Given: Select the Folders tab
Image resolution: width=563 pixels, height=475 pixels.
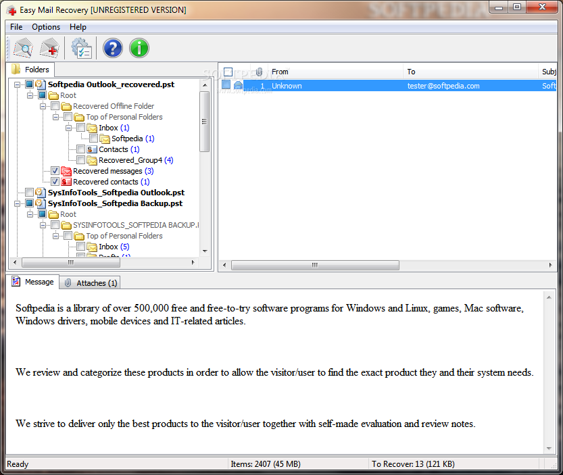Looking at the screenshot, I should (30, 70).
